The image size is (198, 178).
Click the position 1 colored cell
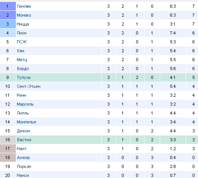8,6
